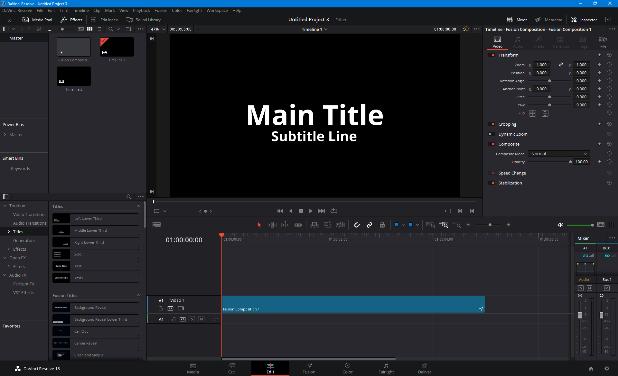Stop playback in viewer
The image size is (618, 376).
click(301, 211)
